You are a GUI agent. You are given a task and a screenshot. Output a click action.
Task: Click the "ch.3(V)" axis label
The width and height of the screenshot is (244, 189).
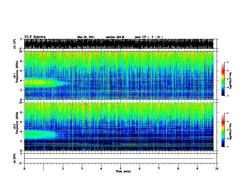pos(14,158)
